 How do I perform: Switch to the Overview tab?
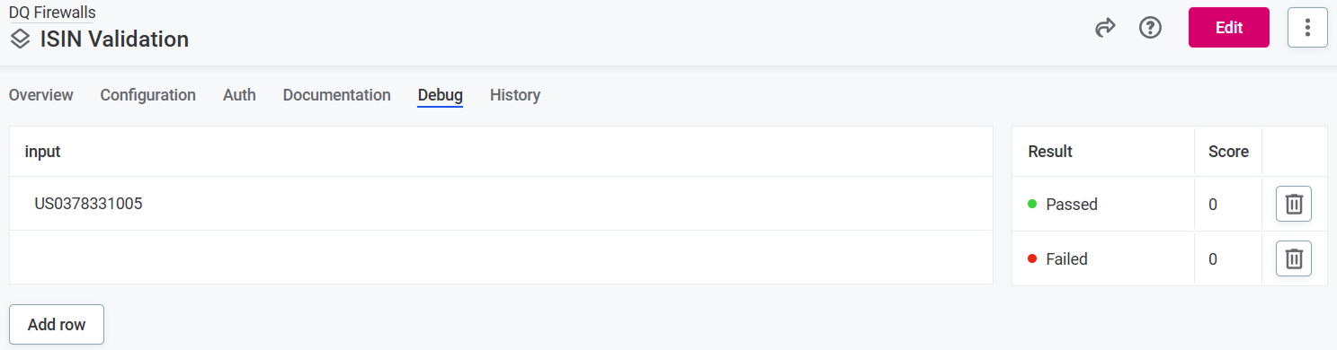coord(41,95)
